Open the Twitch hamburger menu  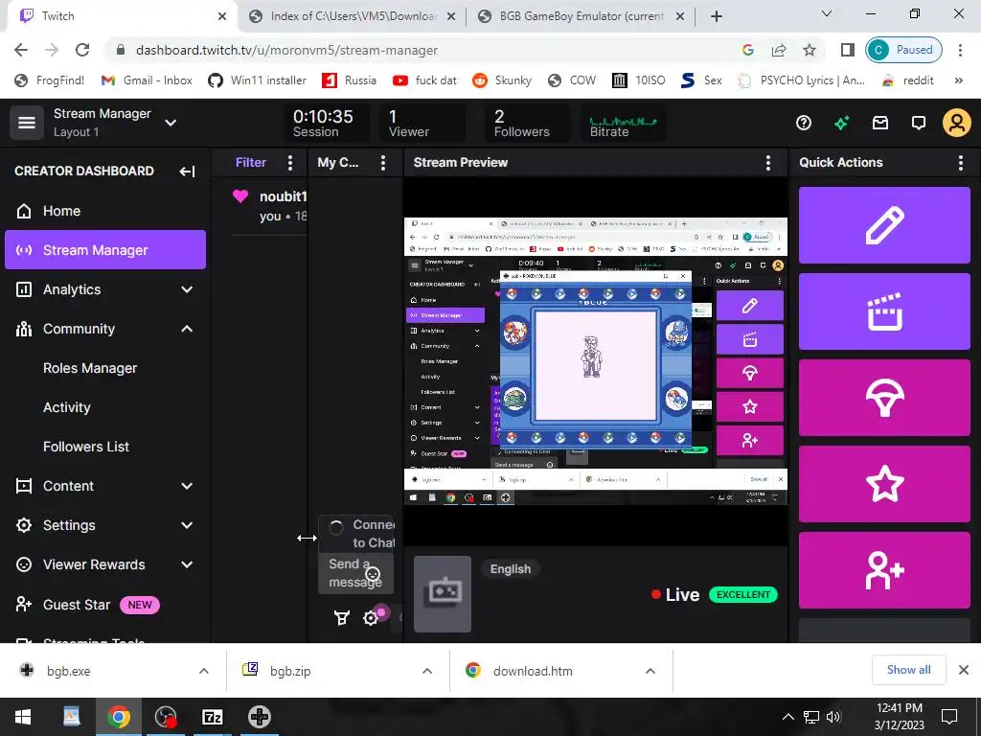(x=26, y=122)
